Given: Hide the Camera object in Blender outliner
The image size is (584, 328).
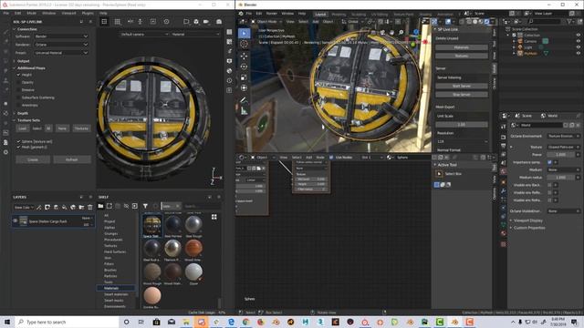Looking at the screenshot, I should pos(579,41).
